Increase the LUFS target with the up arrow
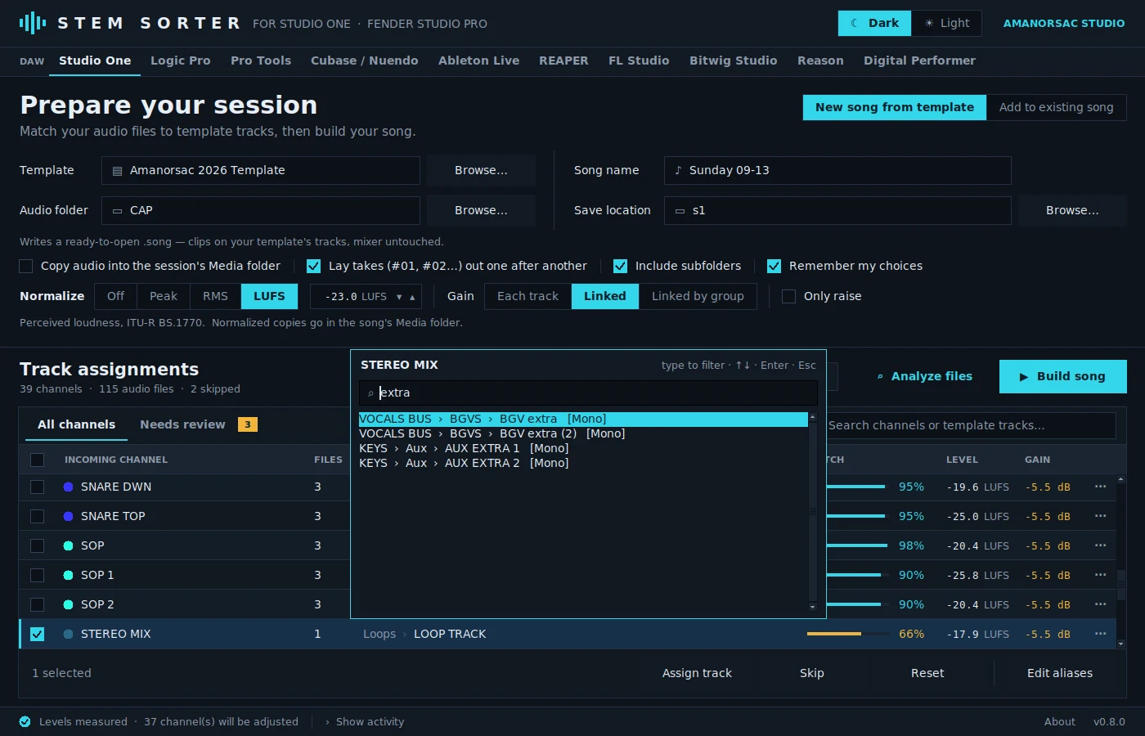This screenshot has height=736, width=1145. point(412,297)
